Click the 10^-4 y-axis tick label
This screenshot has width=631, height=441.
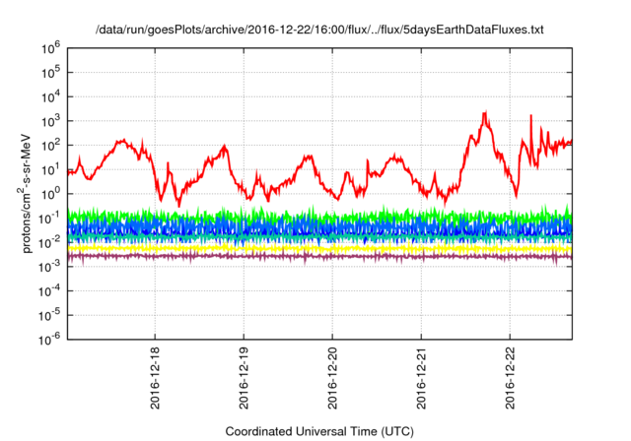click(49, 291)
